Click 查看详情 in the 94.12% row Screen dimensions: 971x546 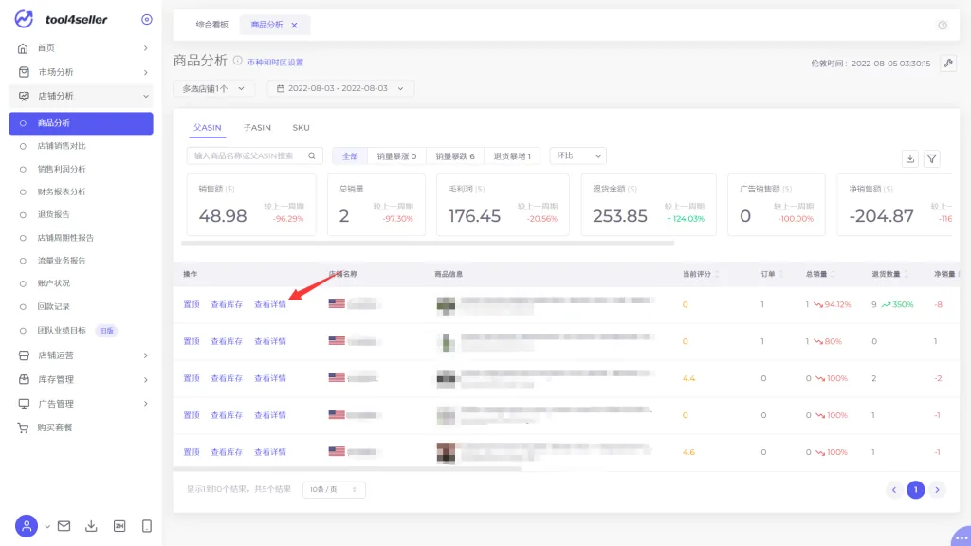click(x=270, y=304)
